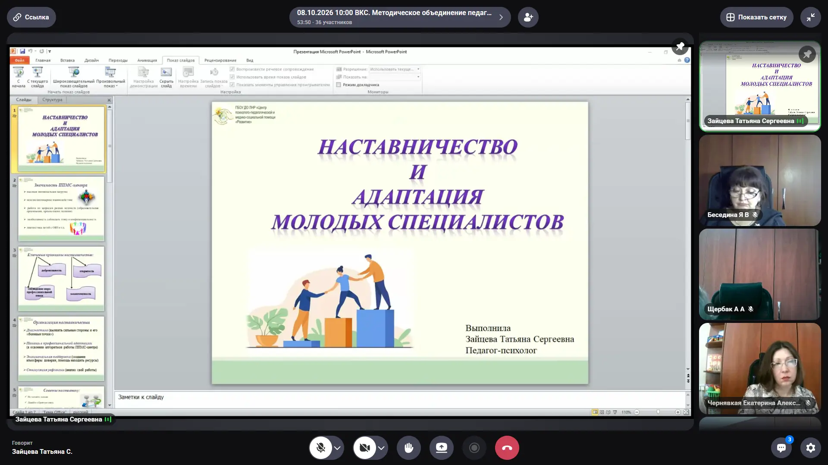Click the PowerPoint zoom slider
The image size is (828, 465).
(x=658, y=412)
